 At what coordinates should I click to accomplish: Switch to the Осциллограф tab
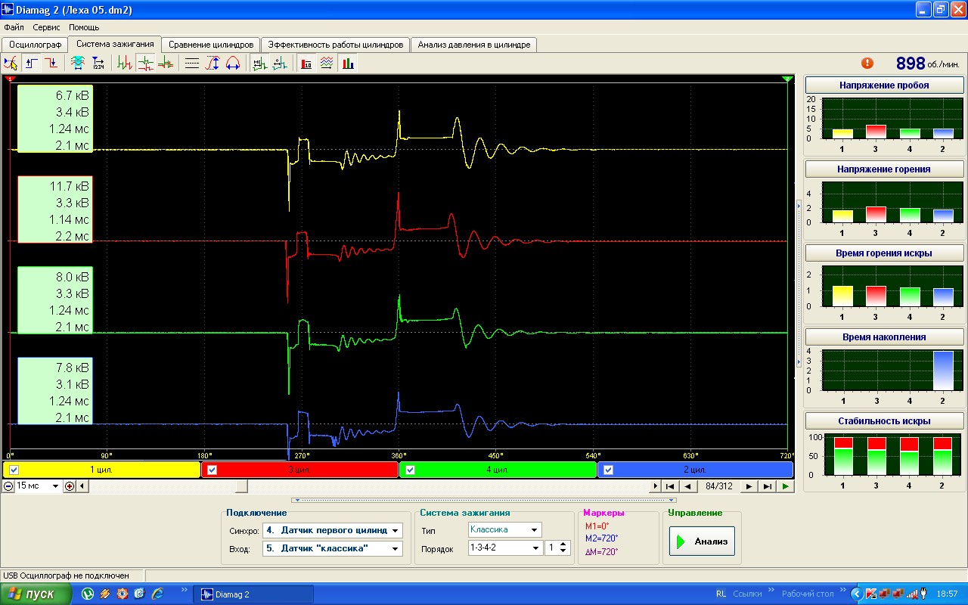point(35,45)
